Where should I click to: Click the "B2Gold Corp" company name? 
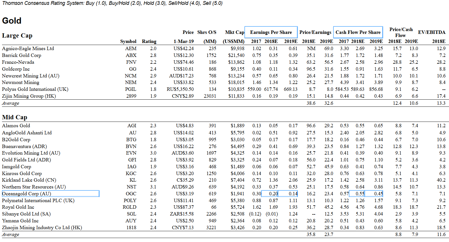click(x=16, y=140)
